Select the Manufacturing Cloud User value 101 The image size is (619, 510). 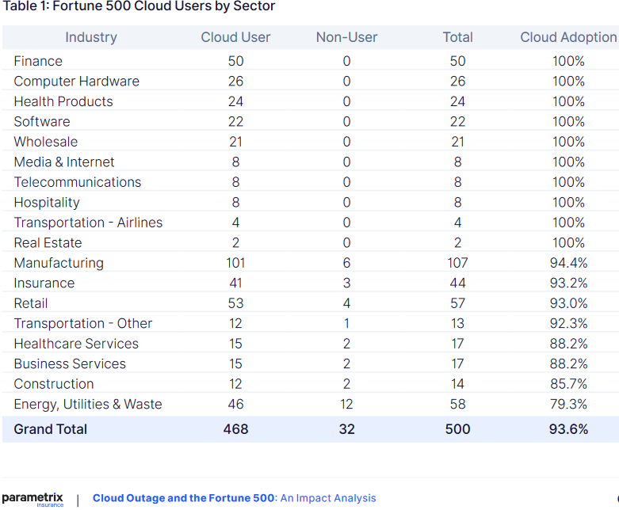click(x=235, y=263)
